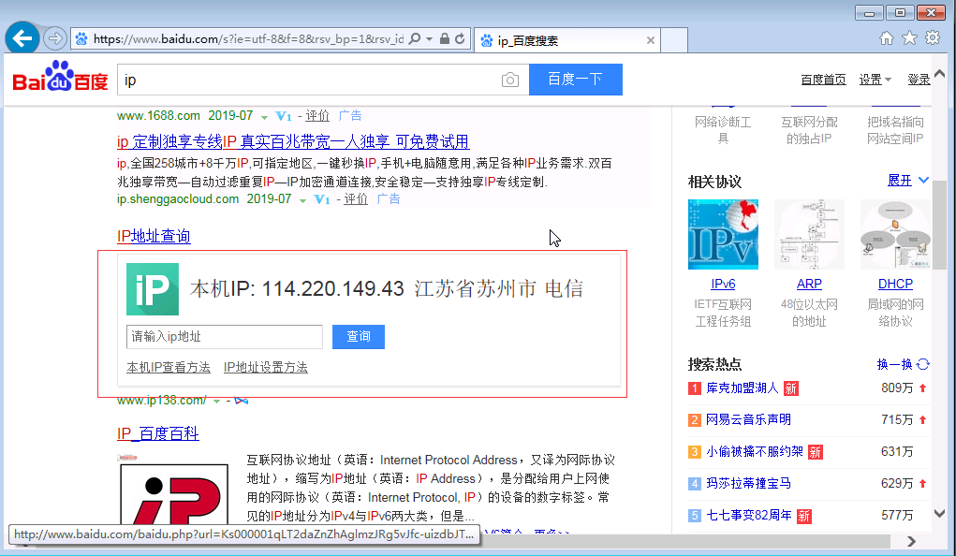
Task: Click the V1 badge next to ip.shenggaocloud.com
Action: (322, 199)
